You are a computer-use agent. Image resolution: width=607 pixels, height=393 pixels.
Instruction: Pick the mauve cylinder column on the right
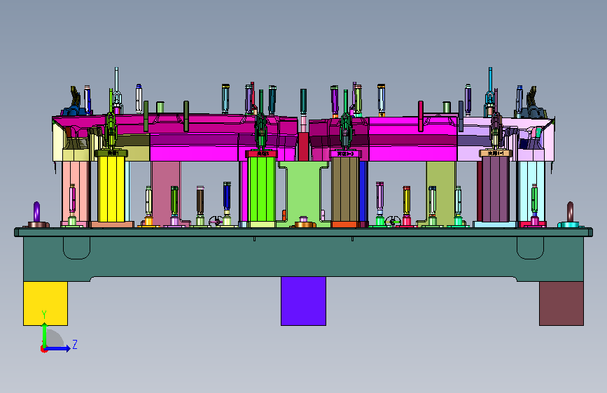[x=496, y=189]
